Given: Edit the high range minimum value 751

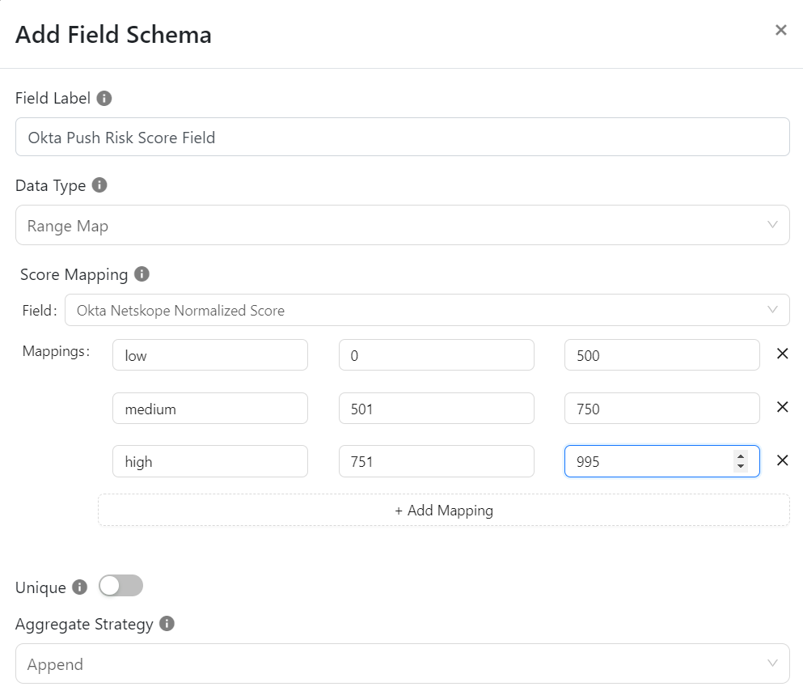Looking at the screenshot, I should coord(437,461).
